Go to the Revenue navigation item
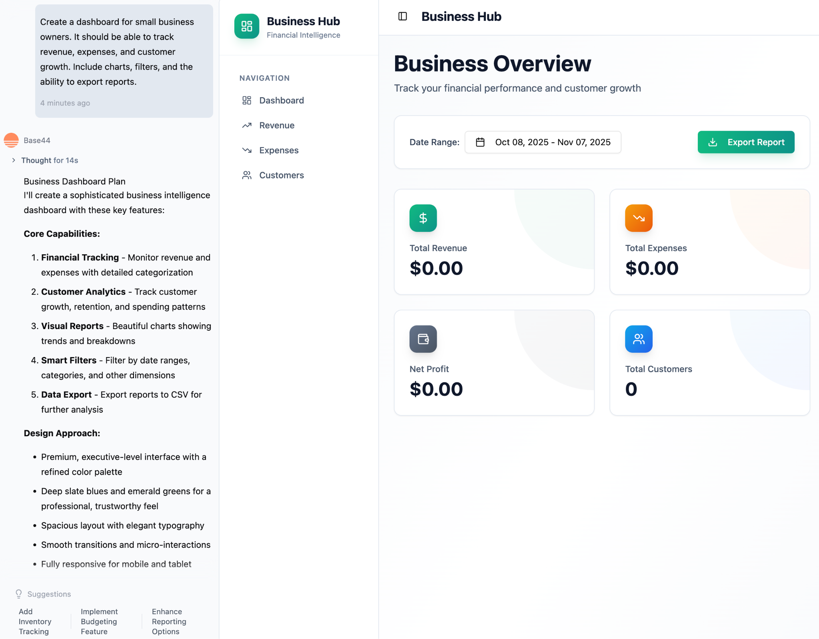The width and height of the screenshot is (819, 639). pos(276,126)
